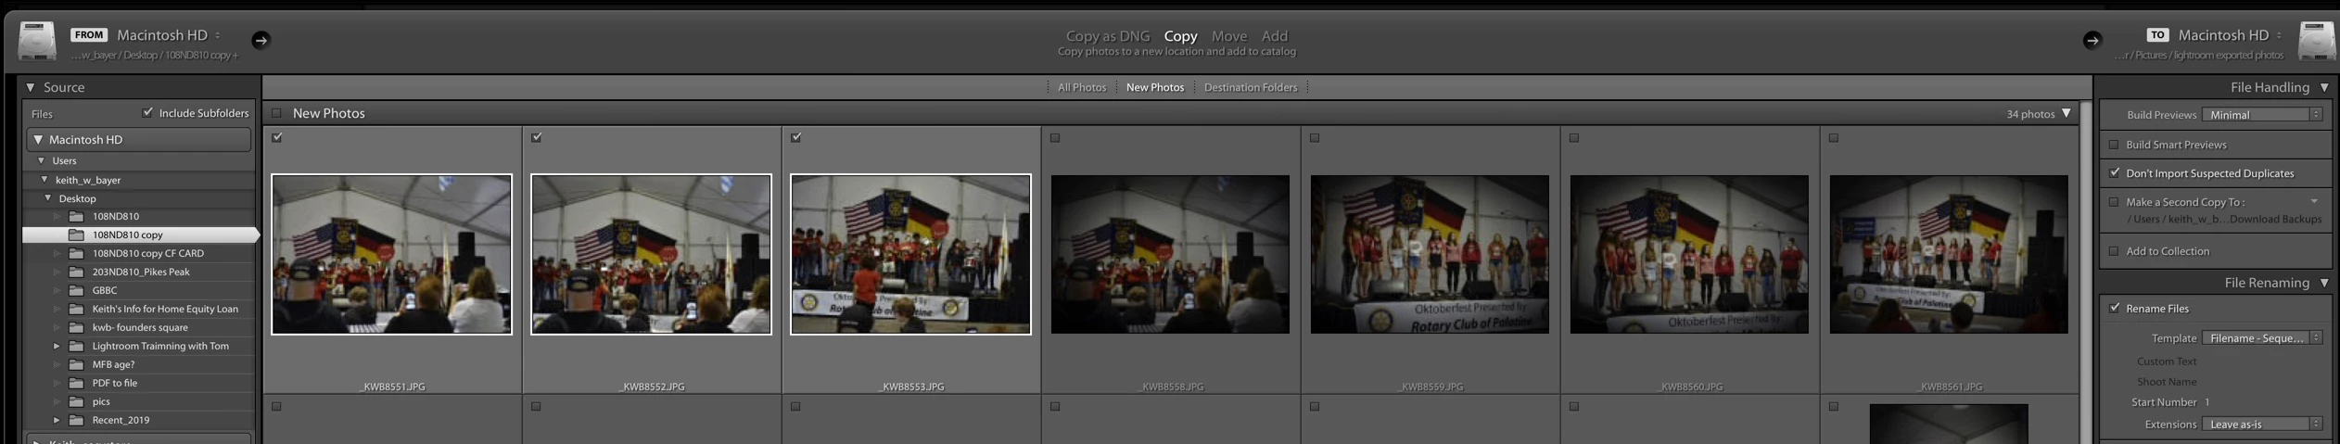Select thumbnail _KWB8553.JPG

click(x=910, y=254)
